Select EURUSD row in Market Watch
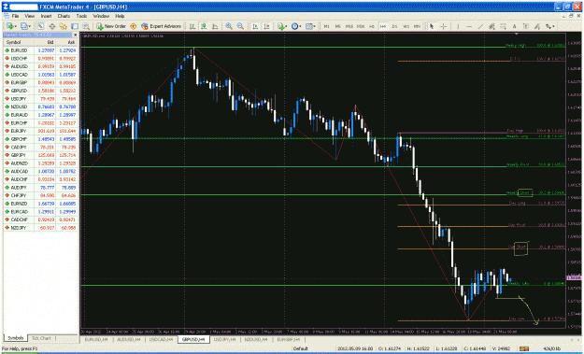 (40, 50)
